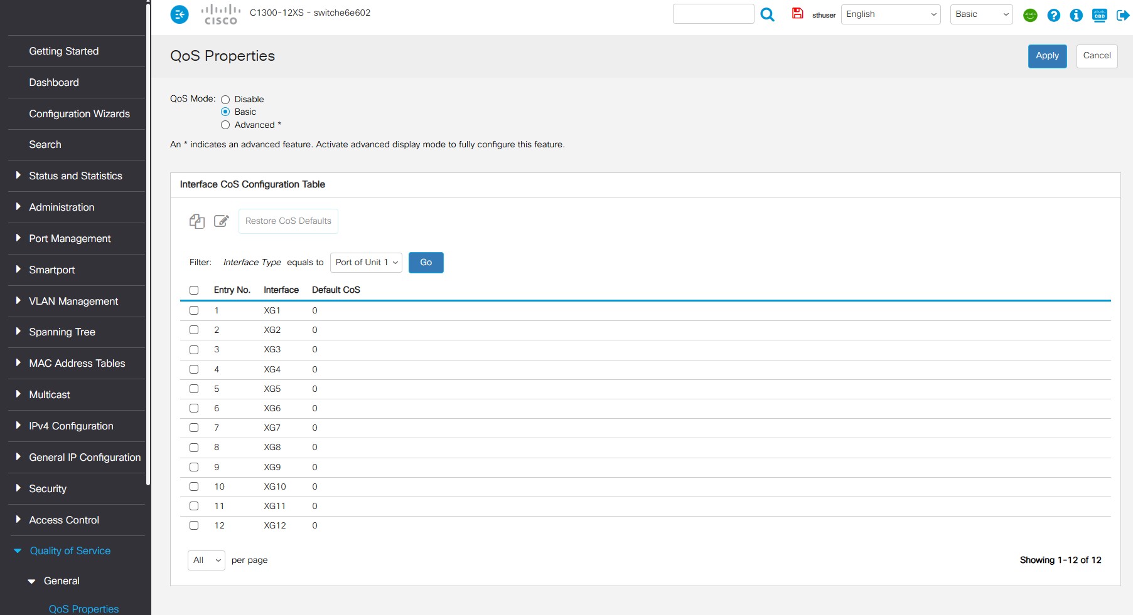Open the English language dropdown
The image size is (1133, 615).
(x=890, y=14)
